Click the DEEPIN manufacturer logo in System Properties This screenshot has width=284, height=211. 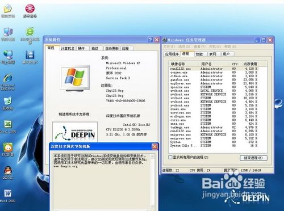coord(75,132)
